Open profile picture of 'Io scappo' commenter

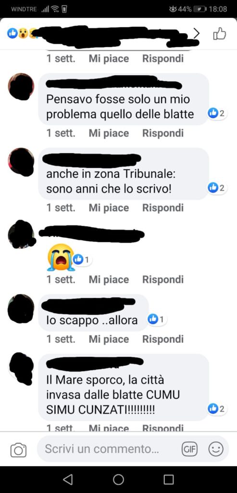pyautogui.click(x=21, y=308)
